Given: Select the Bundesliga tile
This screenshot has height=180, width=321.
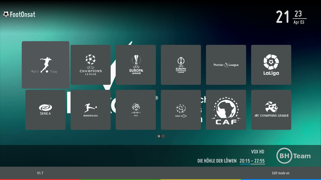Looking at the screenshot, I should point(91,110).
